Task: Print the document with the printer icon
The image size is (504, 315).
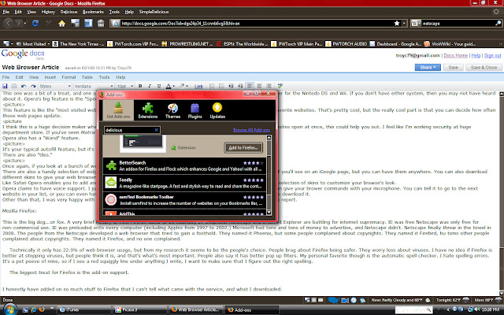Action: click(x=14, y=86)
